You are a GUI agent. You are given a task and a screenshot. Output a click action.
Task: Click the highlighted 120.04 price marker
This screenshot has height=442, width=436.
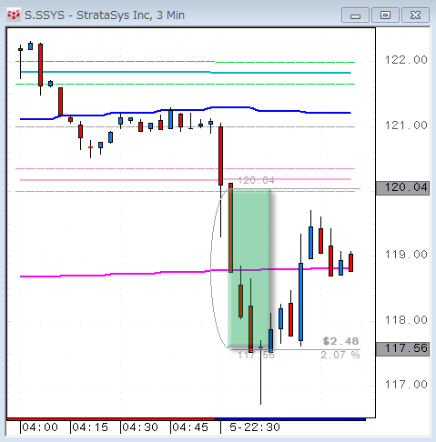tap(402, 188)
